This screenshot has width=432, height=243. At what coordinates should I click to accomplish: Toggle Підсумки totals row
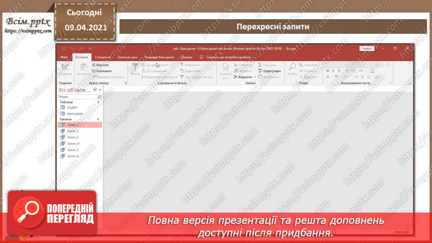tap(267, 65)
